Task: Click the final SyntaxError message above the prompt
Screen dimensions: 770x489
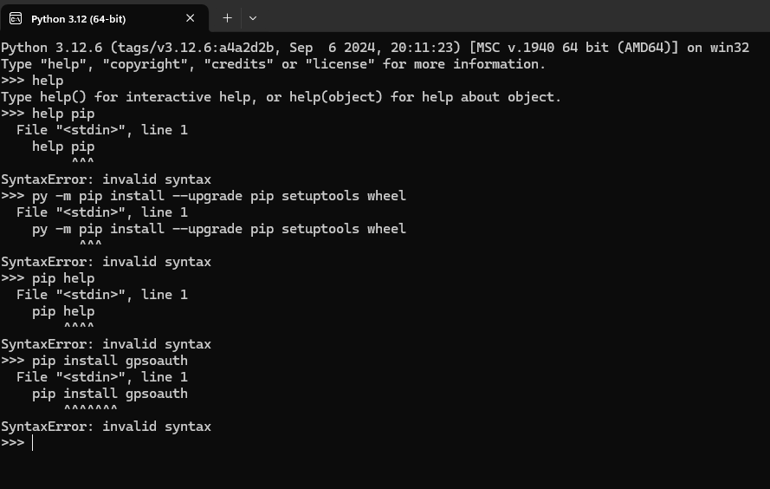Action: [x=106, y=426]
